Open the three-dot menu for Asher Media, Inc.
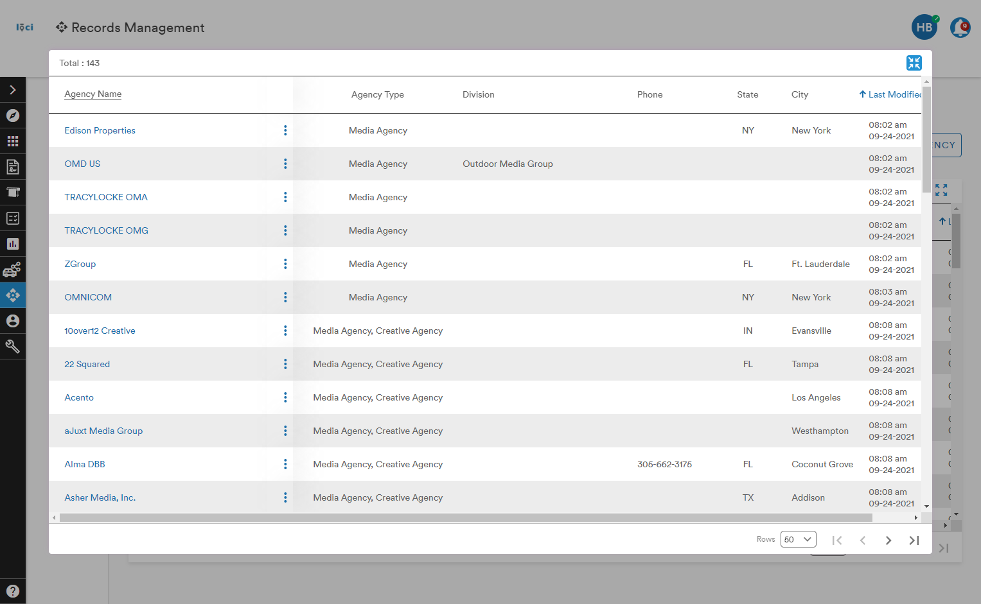 [285, 497]
